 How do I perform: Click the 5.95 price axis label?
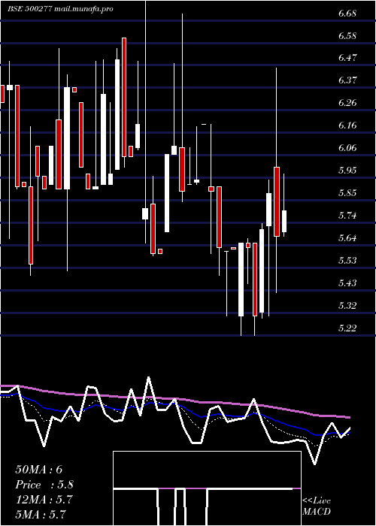tap(347, 170)
